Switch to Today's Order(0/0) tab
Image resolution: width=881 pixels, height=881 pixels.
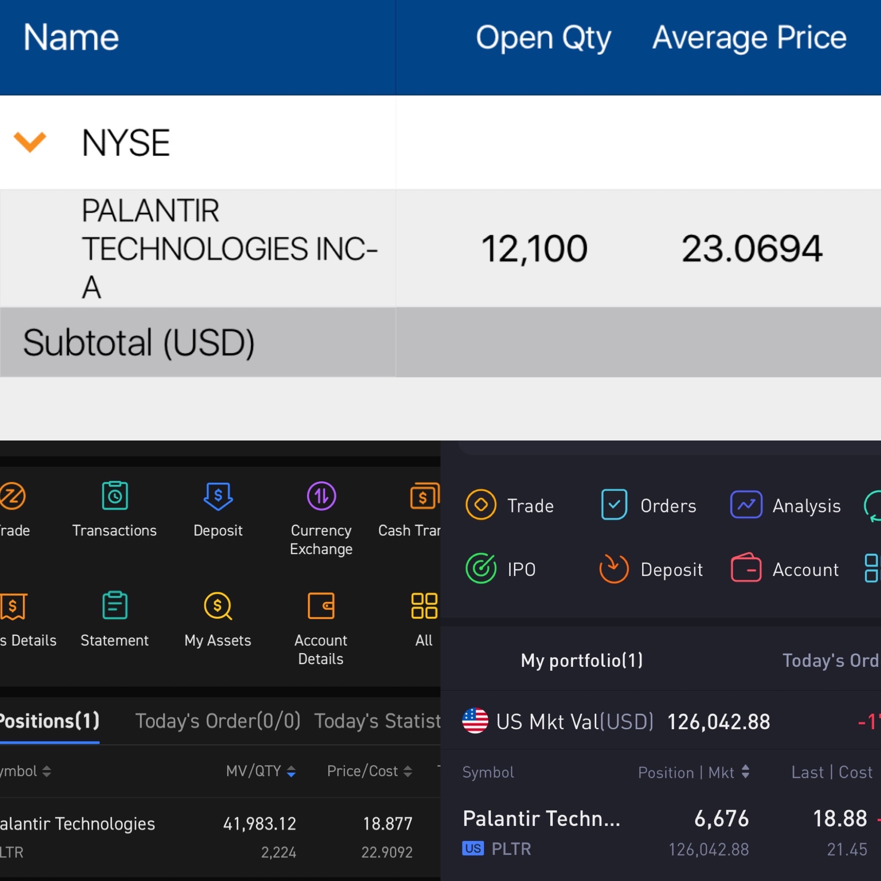click(218, 721)
